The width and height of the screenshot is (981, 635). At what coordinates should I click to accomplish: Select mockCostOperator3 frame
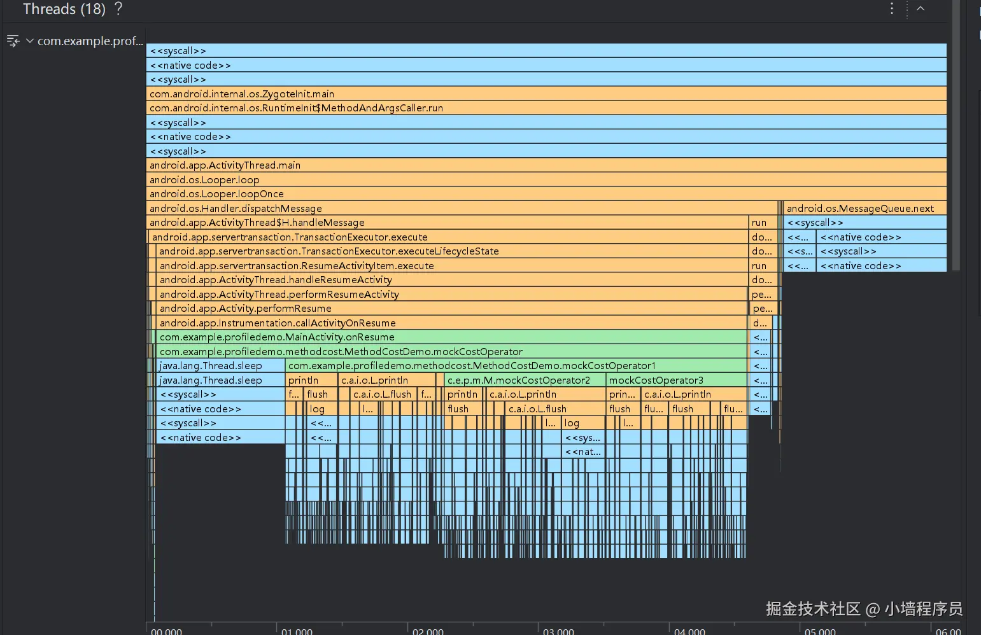677,380
